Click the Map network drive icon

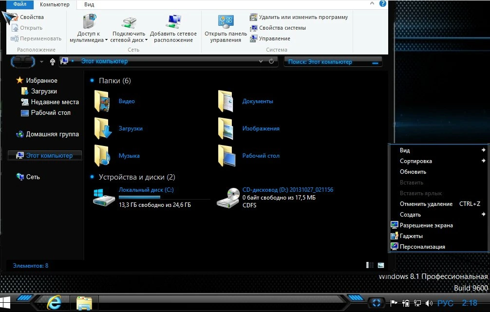pyautogui.click(x=129, y=22)
